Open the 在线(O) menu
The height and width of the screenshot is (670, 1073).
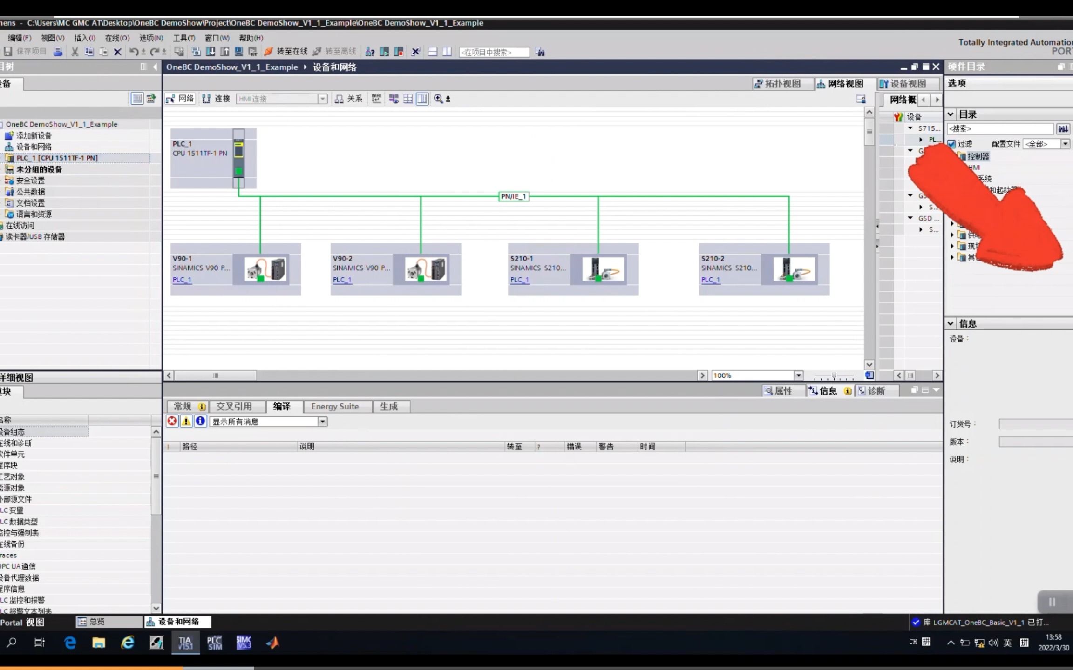[x=117, y=38]
